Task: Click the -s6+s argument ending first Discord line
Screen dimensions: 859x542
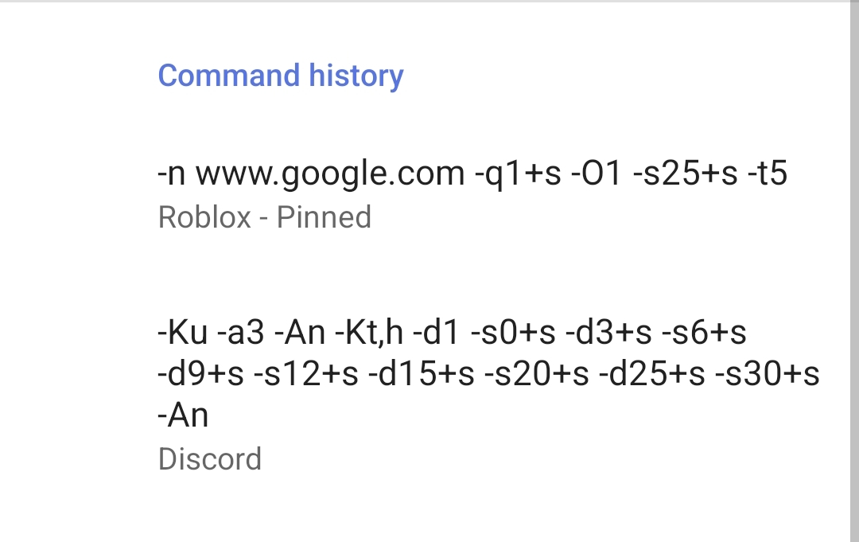Action: [704, 333]
